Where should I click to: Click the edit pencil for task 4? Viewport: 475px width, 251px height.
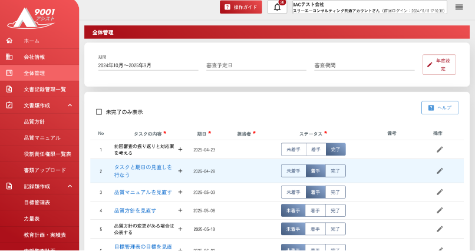coord(440,210)
